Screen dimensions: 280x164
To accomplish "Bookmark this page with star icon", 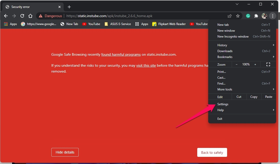I will coord(238,16).
